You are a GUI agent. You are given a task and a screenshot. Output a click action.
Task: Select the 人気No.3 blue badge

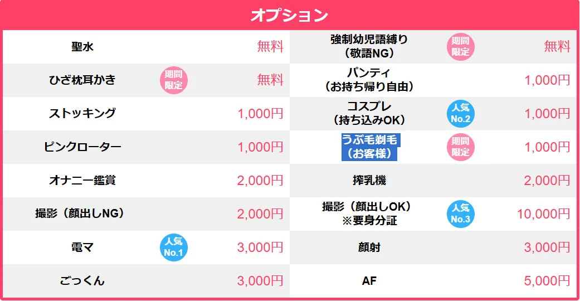pyautogui.click(x=460, y=214)
